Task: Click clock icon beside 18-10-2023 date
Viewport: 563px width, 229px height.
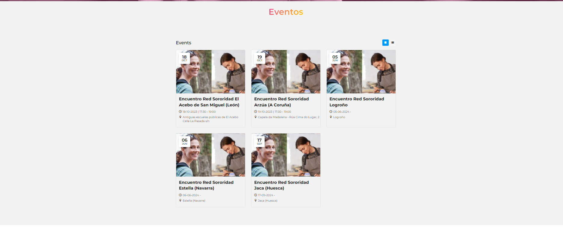Action: tap(180, 111)
